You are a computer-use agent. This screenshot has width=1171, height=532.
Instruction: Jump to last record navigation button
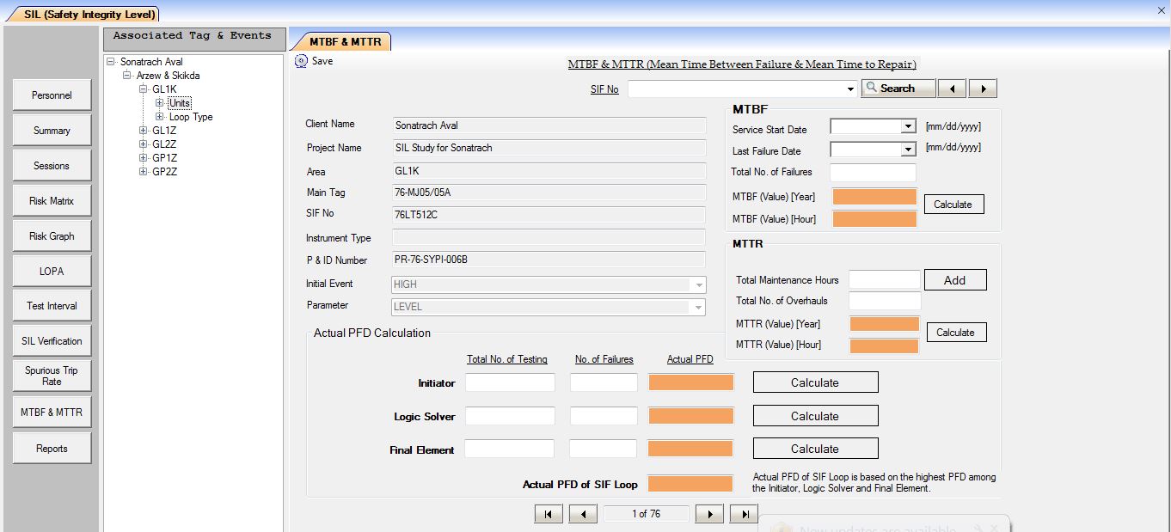click(x=744, y=514)
